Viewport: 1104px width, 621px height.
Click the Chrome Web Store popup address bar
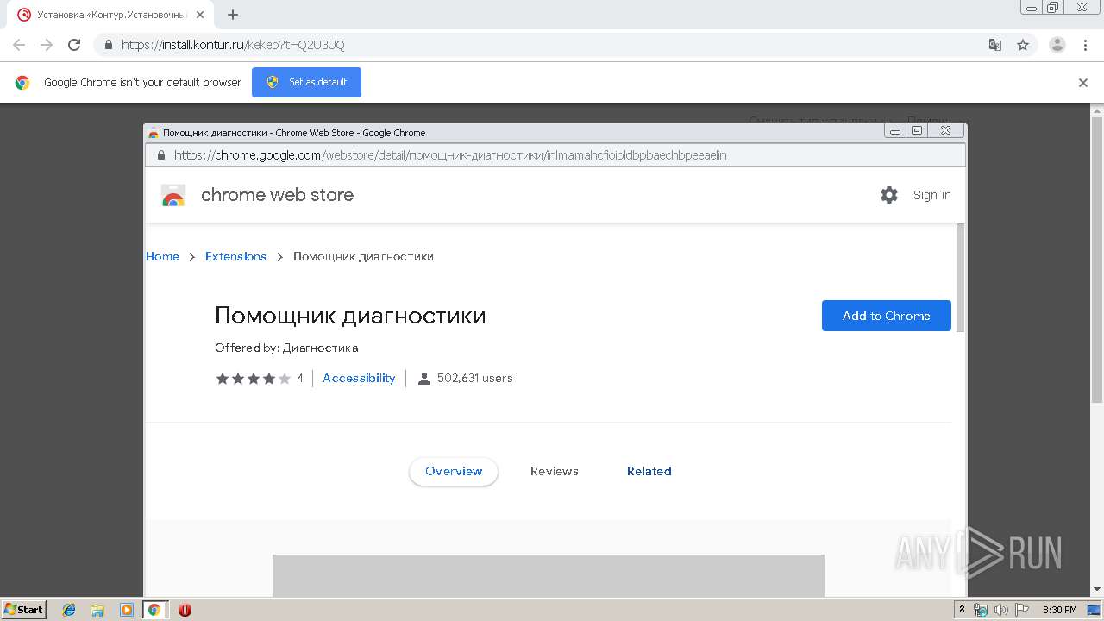[555, 155]
